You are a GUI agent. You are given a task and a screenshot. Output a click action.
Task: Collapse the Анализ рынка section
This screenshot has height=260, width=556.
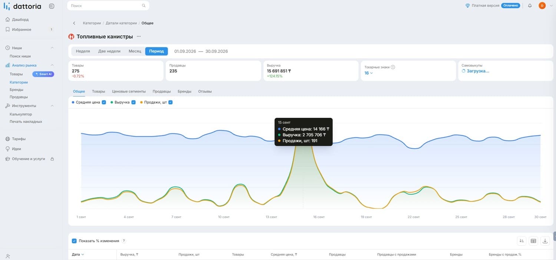pyautogui.click(x=52, y=65)
